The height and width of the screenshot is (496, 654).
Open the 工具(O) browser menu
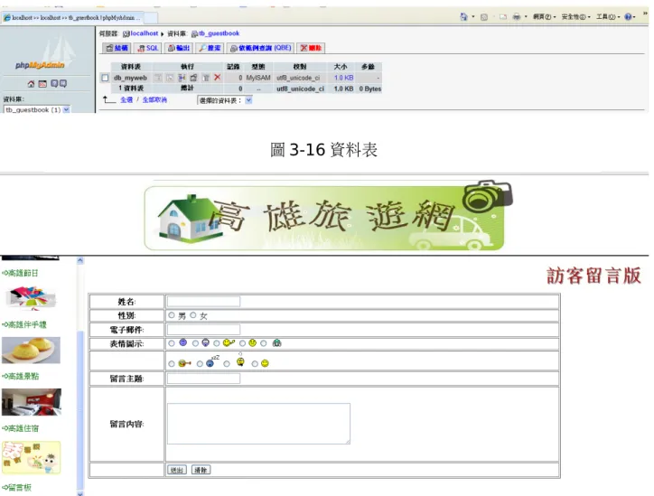[607, 17]
